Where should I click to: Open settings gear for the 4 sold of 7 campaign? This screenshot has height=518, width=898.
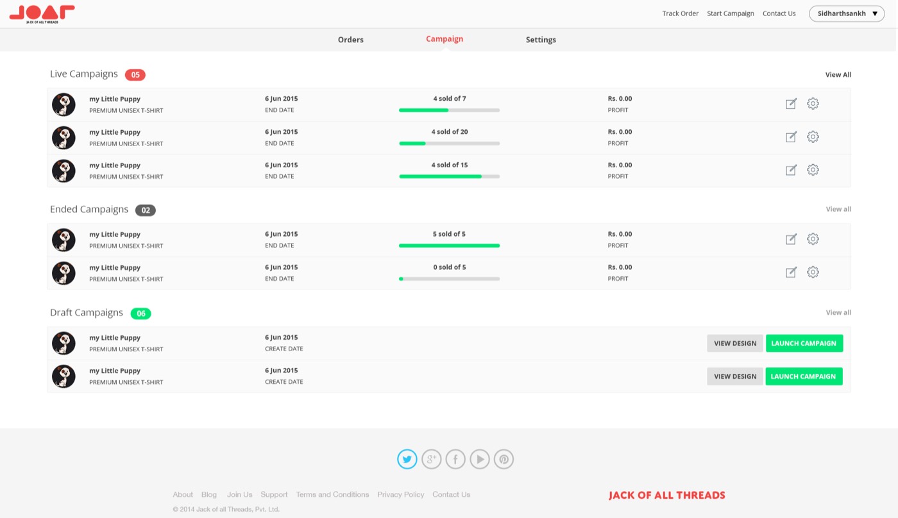coord(813,103)
